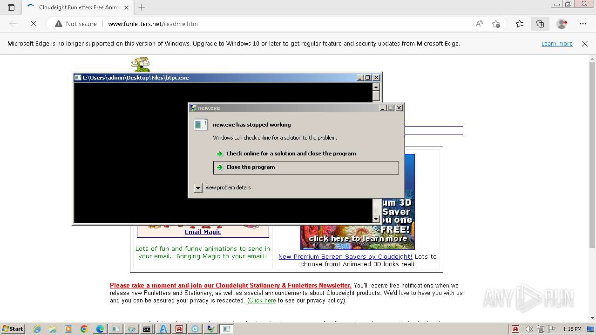The width and height of the screenshot is (596, 335).
Task: Open 'New Premium Screen Savers by Cloudeight!' link
Action: point(345,257)
